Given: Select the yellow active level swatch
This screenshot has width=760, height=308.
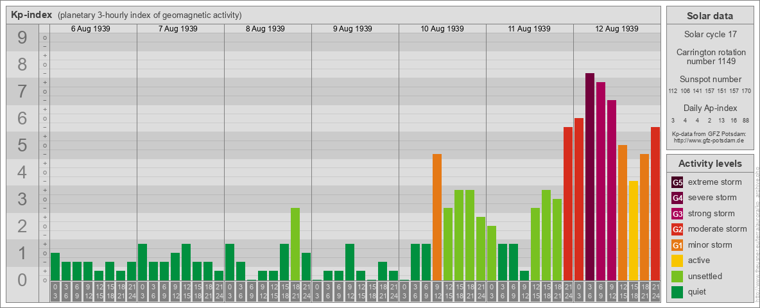Looking at the screenshot, I should tap(677, 261).
